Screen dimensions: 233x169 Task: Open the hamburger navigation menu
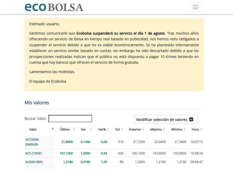[x=195, y=7]
